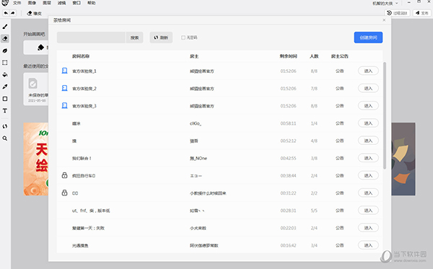The image size is (433, 269).
Task: Click the head count column header
Action: [x=314, y=56]
